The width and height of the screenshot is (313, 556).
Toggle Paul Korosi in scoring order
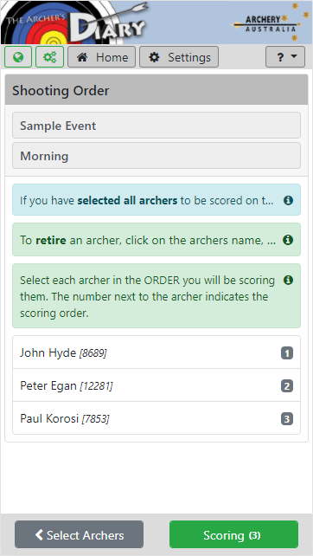tap(156, 418)
